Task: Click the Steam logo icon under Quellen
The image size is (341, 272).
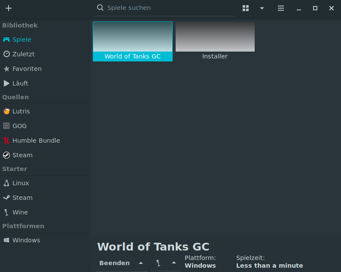Action: tap(6, 155)
